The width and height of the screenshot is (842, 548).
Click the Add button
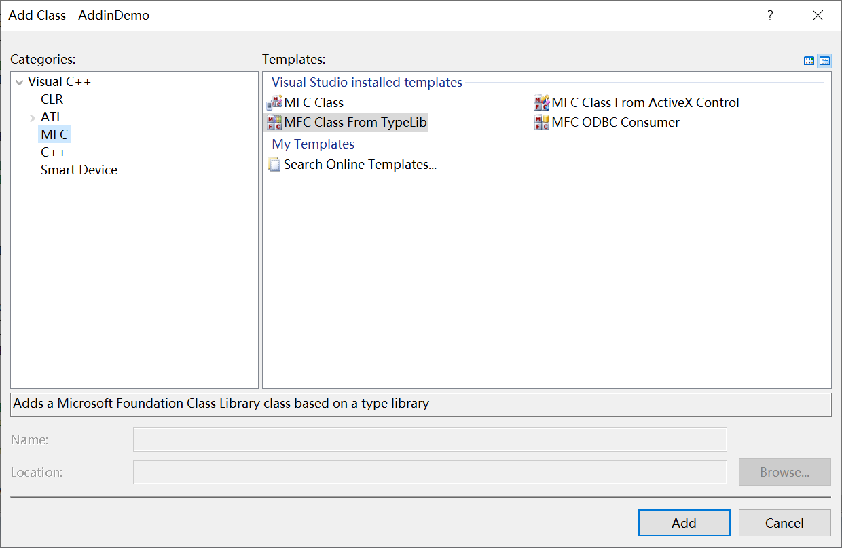pyautogui.click(x=684, y=523)
